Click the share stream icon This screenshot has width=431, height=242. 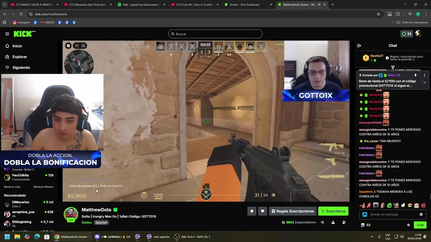(x=322, y=222)
